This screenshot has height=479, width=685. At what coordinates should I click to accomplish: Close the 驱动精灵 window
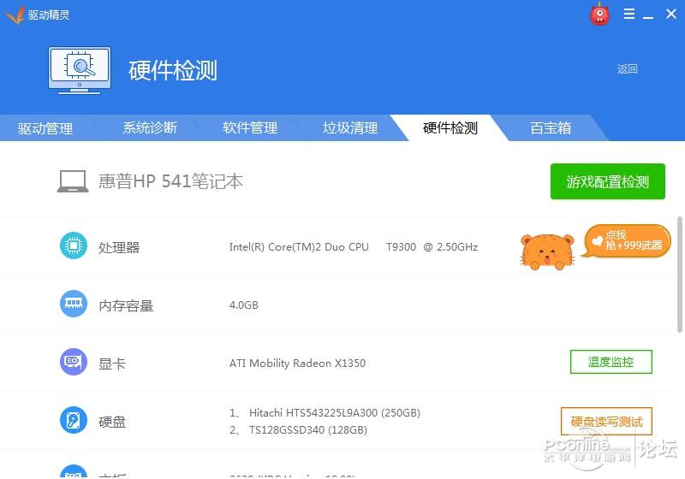point(671,14)
